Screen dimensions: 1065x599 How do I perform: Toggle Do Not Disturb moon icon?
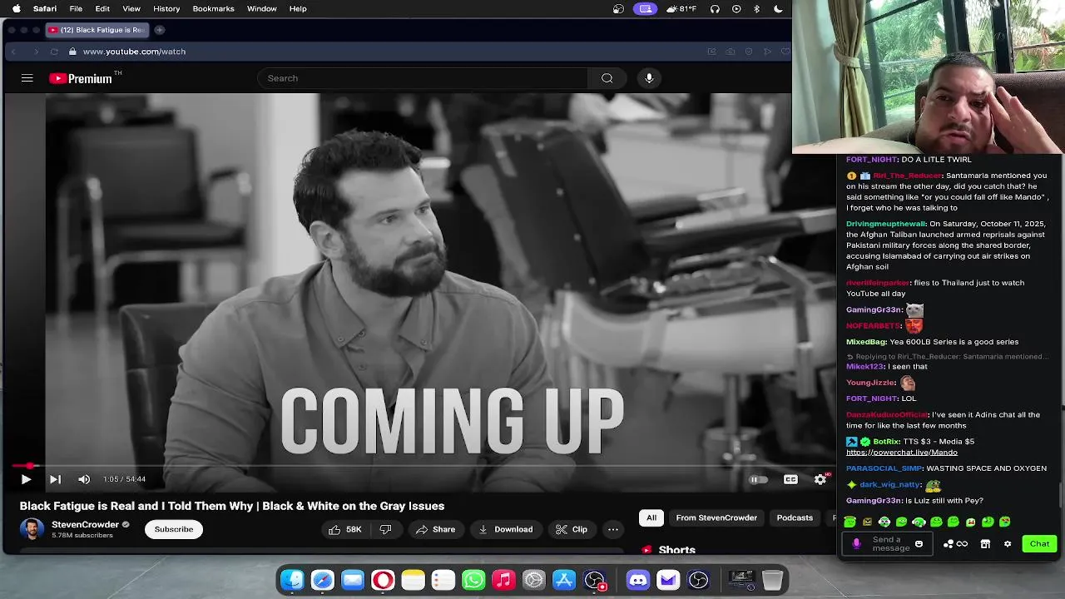pyautogui.click(x=778, y=8)
